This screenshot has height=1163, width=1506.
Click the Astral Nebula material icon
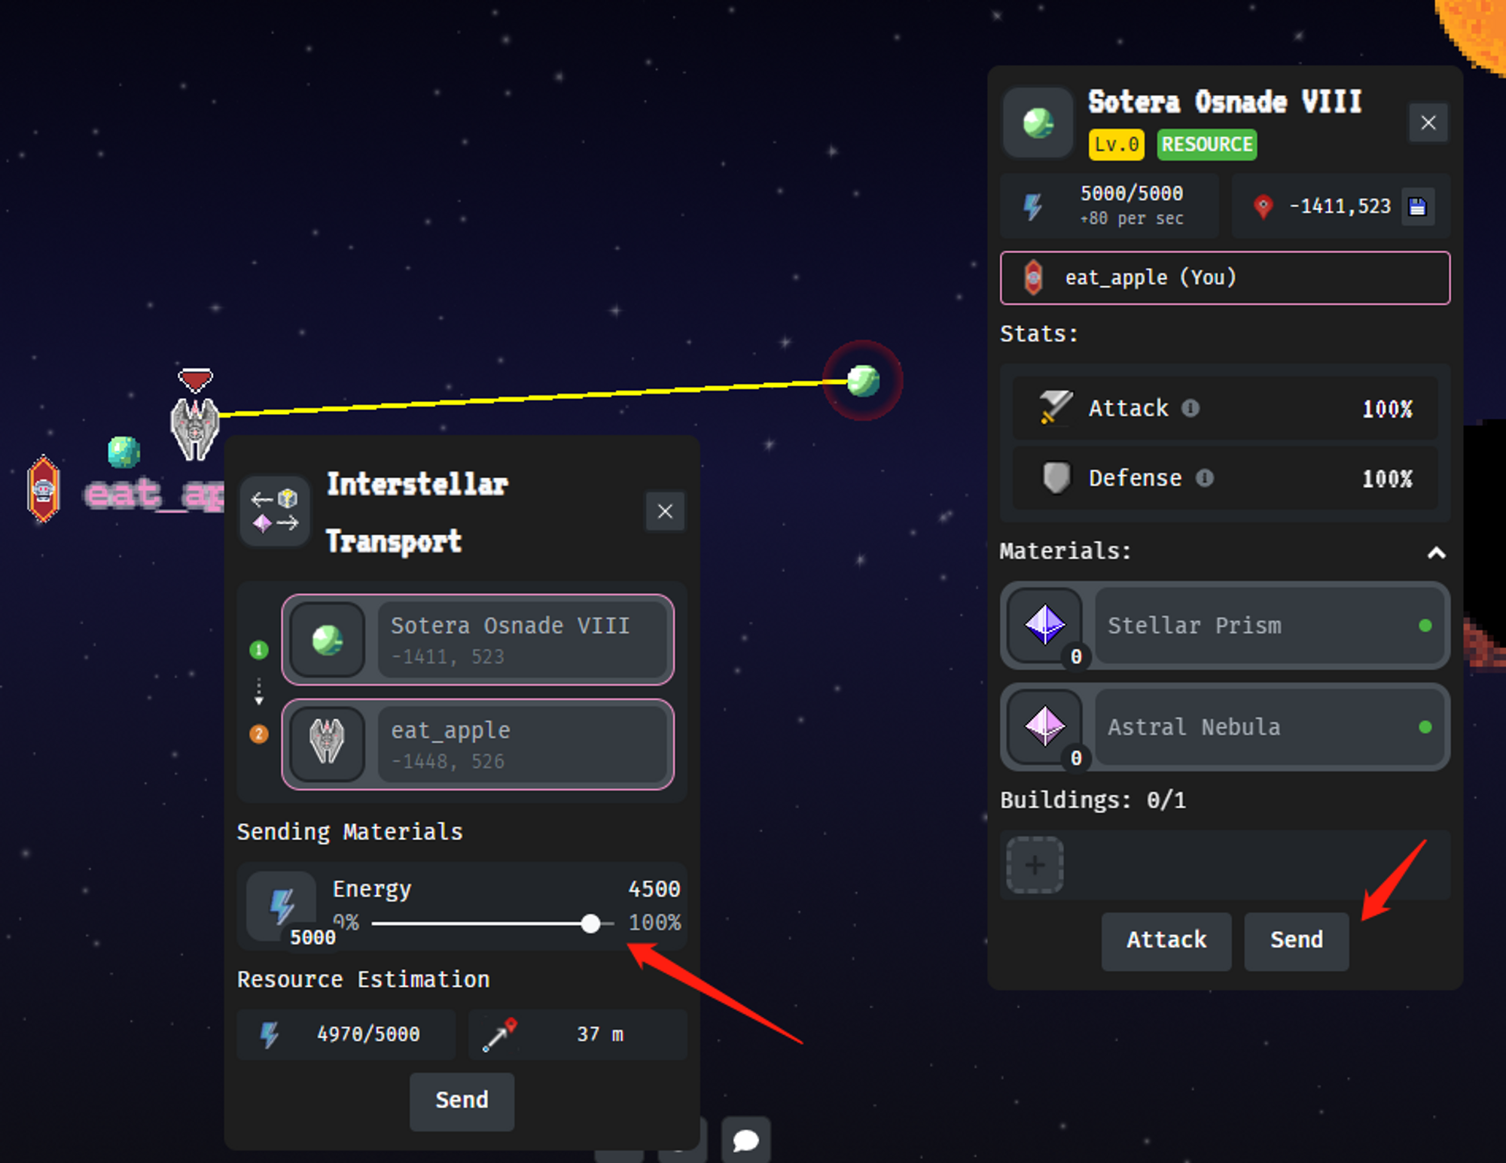(1045, 726)
